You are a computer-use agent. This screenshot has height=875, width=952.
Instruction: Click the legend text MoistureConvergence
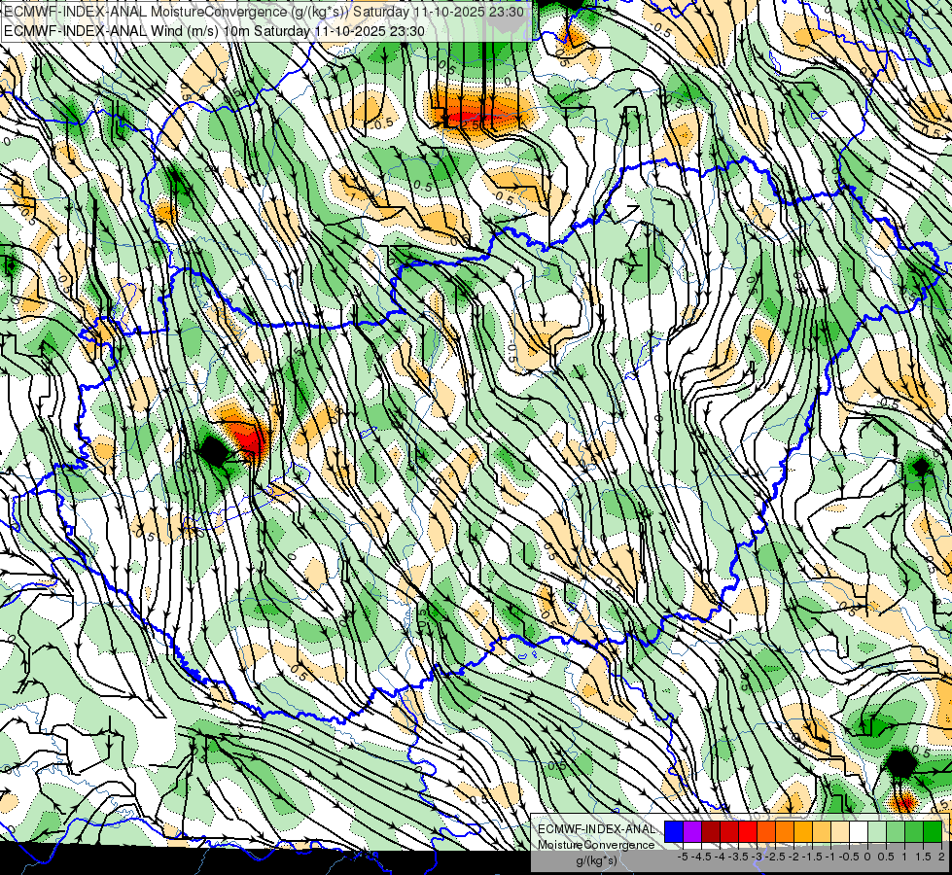coord(596,845)
